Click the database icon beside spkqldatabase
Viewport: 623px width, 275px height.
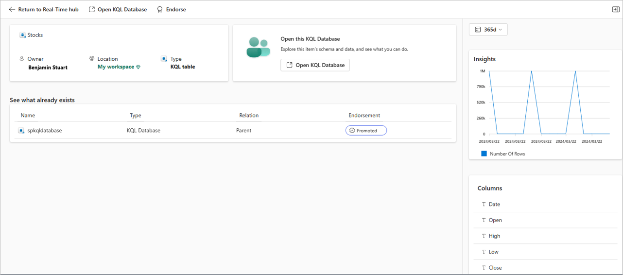(21, 131)
